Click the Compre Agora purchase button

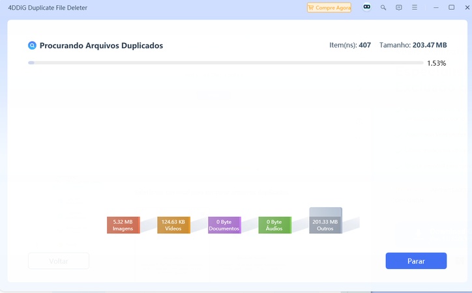pos(329,8)
